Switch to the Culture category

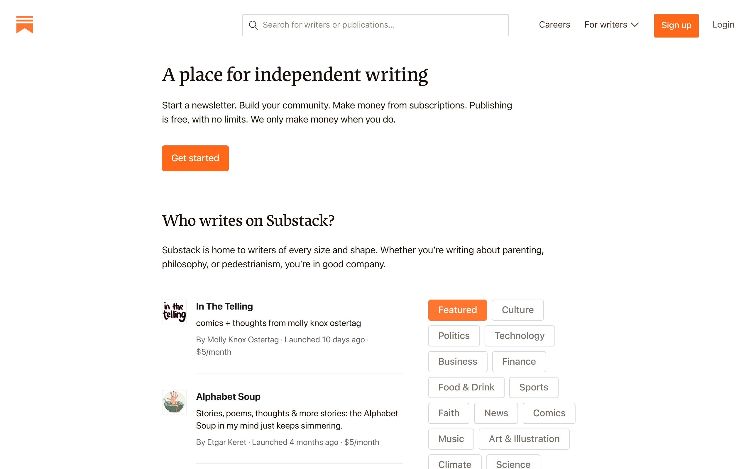[517, 310]
